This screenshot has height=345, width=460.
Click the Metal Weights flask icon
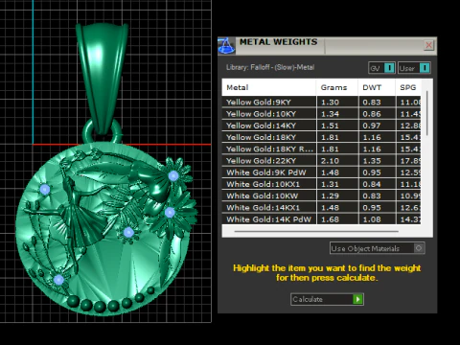click(226, 46)
